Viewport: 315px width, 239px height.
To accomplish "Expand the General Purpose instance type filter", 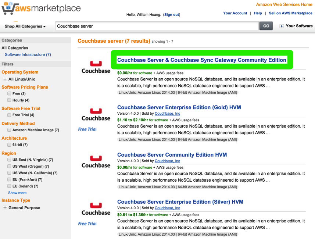I will click(x=5, y=208).
